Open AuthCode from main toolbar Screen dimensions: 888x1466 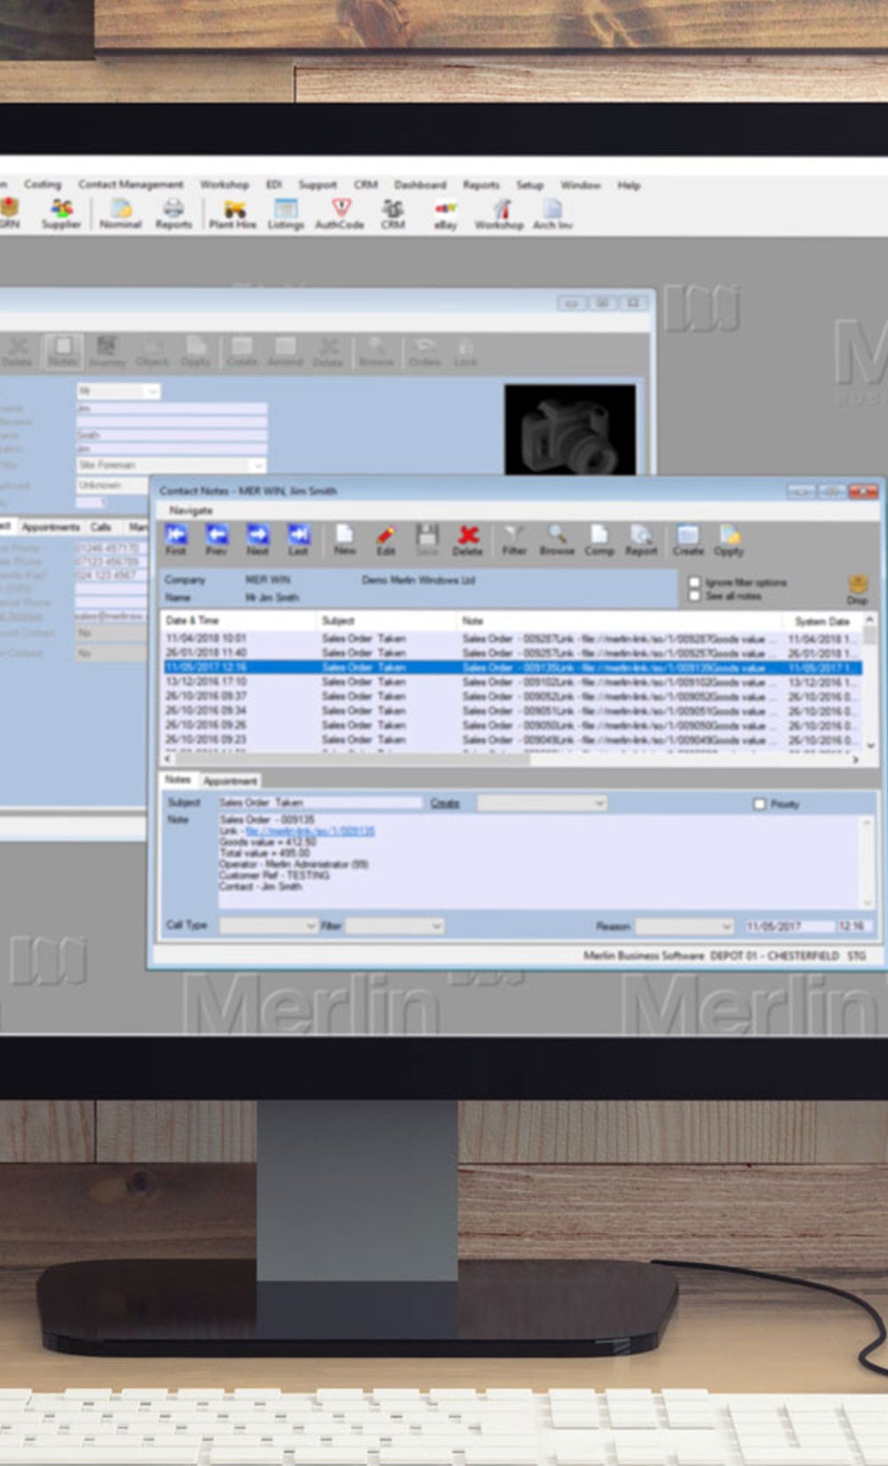coord(340,213)
